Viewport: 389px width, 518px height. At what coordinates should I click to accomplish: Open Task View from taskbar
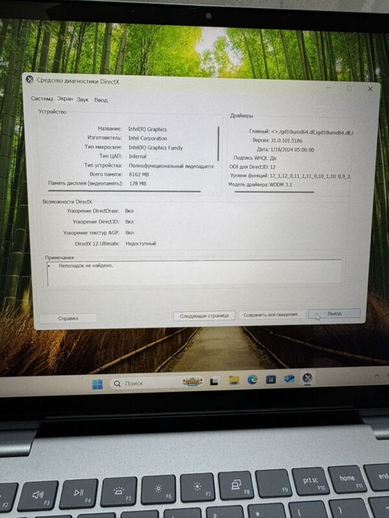coord(214,382)
